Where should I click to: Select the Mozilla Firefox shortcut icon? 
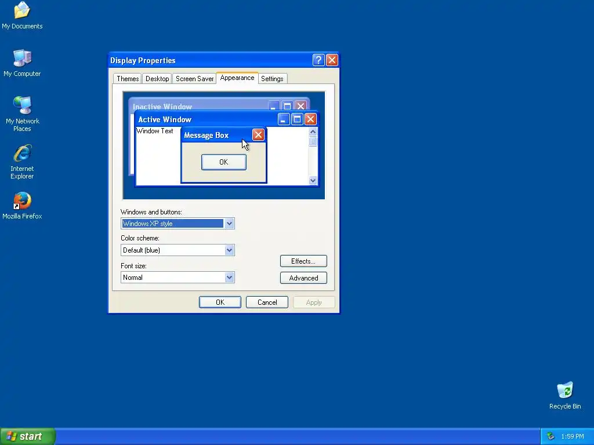coord(22,206)
